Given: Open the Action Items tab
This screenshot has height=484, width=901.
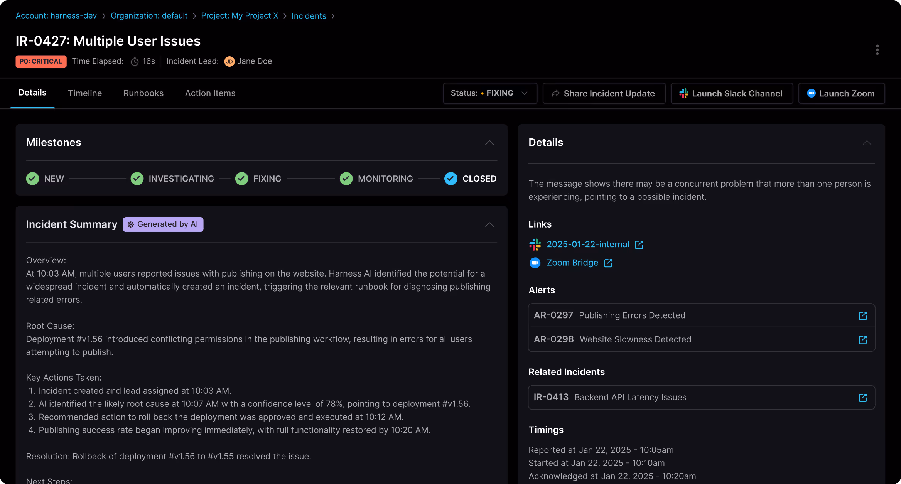Looking at the screenshot, I should coord(210,93).
